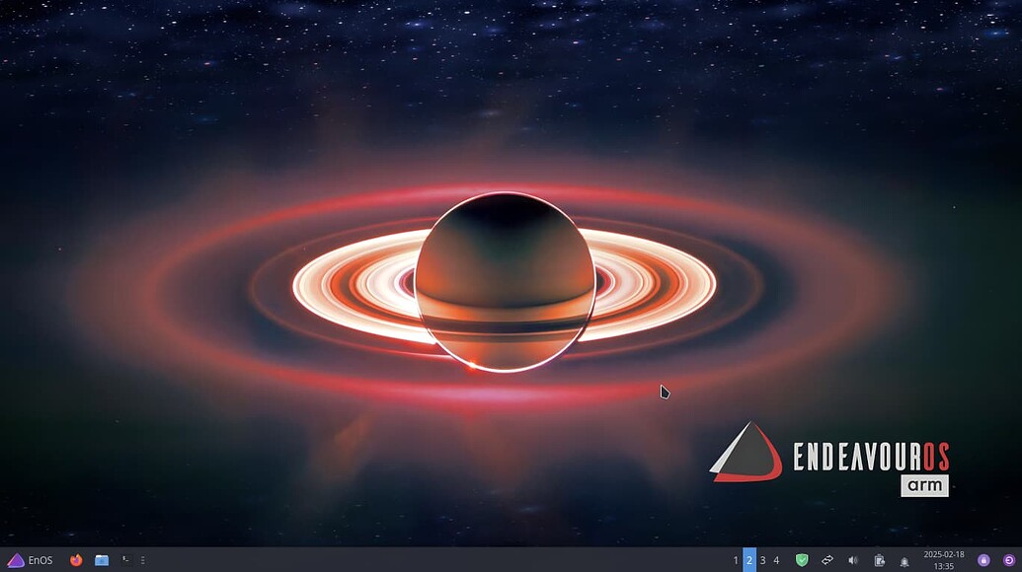Launch Firefox from the taskbar
The height and width of the screenshot is (572, 1022).
tap(75, 559)
